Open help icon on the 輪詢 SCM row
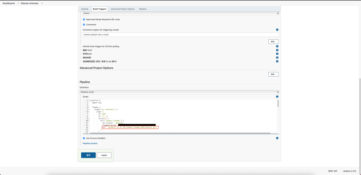Image resolution: width=361 pixels, height=175 pixels. coord(277,50)
